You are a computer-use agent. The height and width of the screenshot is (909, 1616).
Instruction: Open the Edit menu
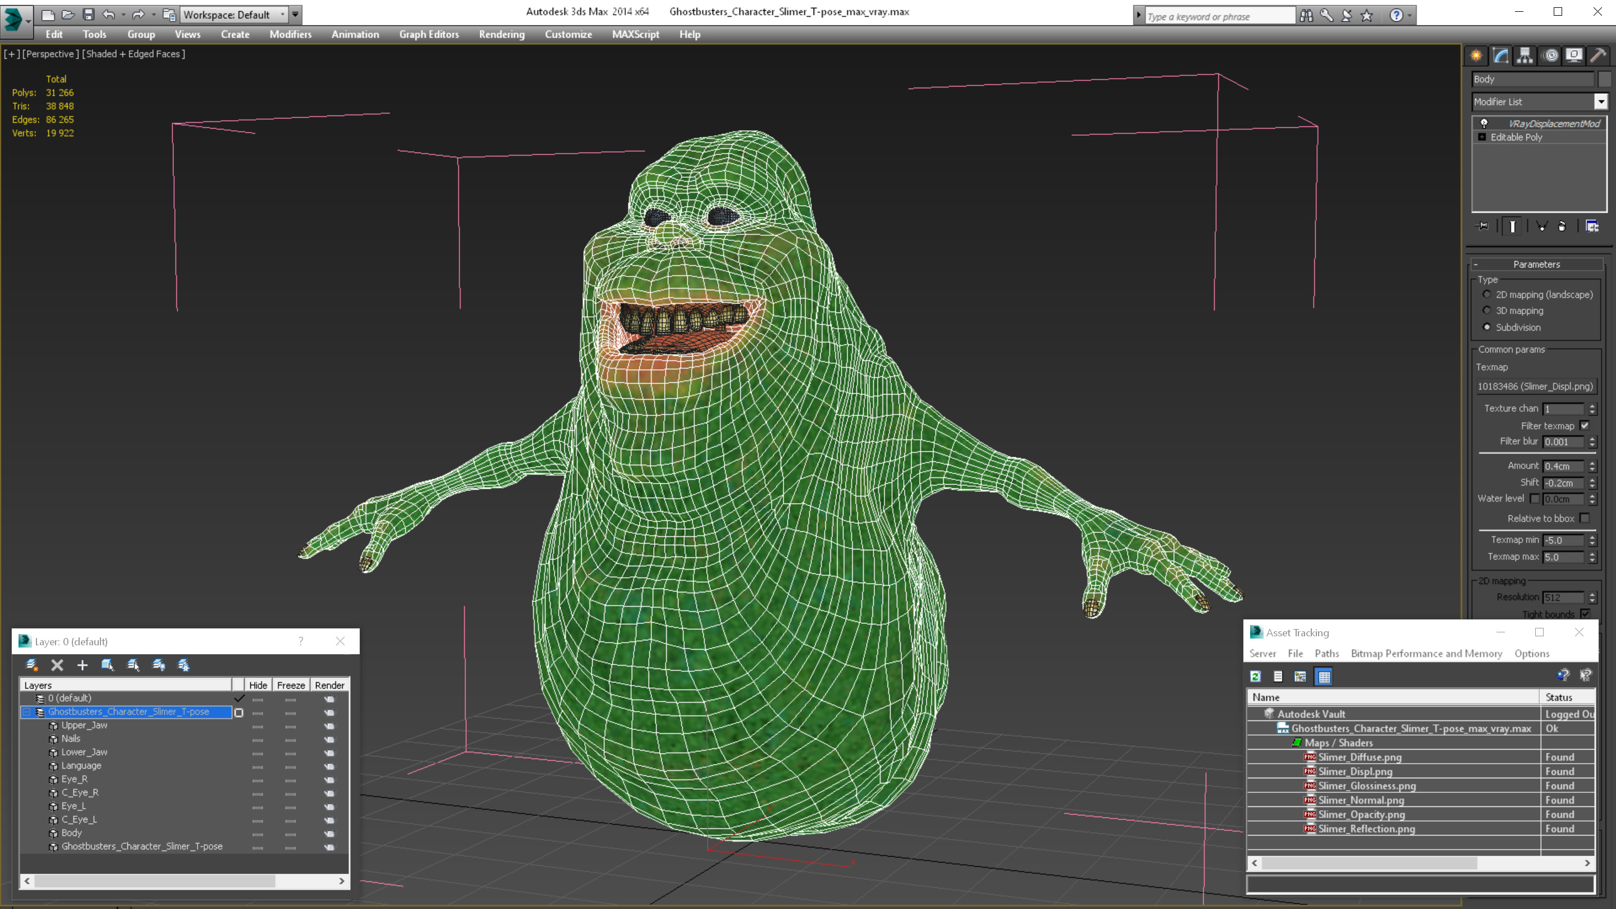(54, 34)
